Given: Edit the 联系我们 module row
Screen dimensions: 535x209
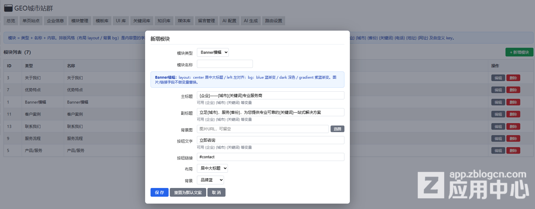Looking at the screenshot, I should [498, 127].
